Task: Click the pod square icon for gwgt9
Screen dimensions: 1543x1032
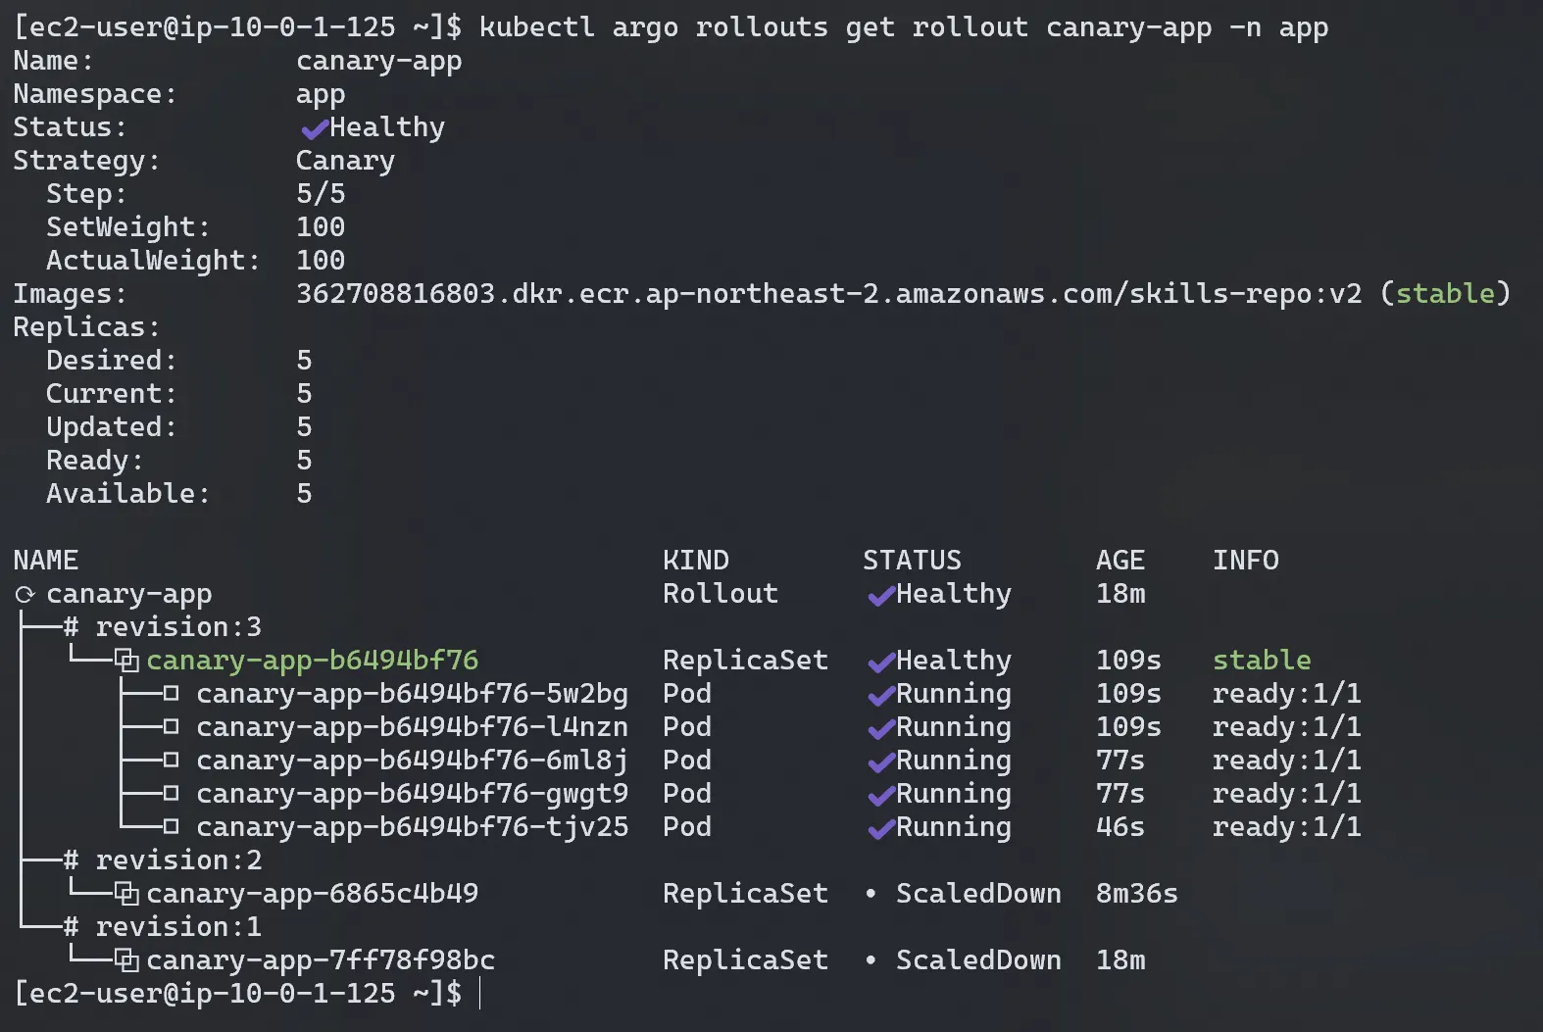Action: click(x=171, y=795)
